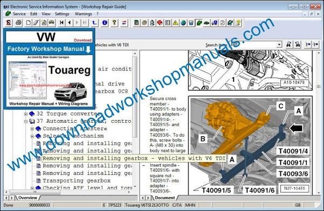This screenshot has width=324, height=211.
Task: Jump to first page with the |◀ button
Action: click(61, 23)
